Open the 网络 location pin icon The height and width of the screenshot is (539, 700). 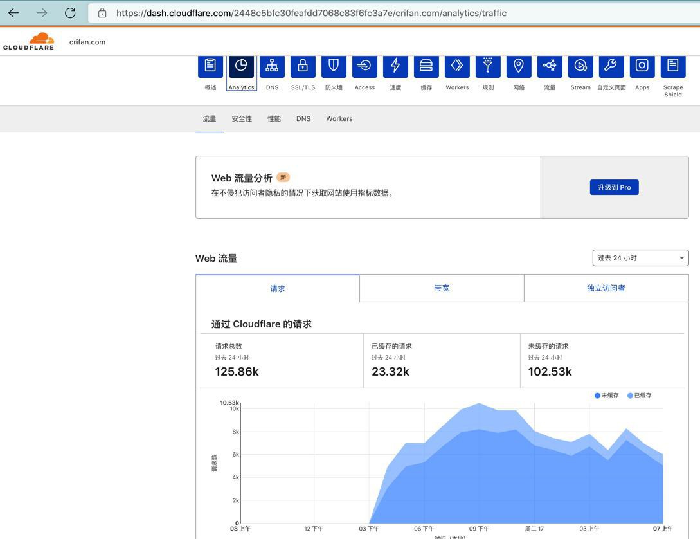(519, 66)
